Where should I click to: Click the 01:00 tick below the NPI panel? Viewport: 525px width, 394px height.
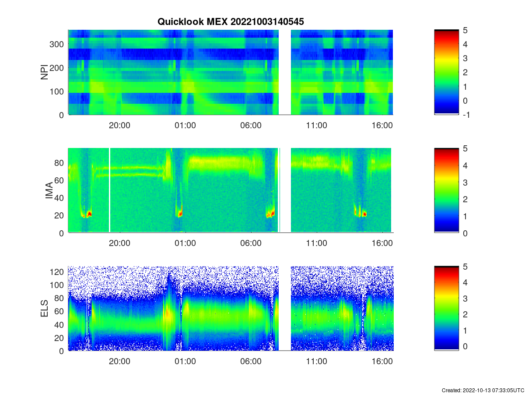[x=185, y=125]
